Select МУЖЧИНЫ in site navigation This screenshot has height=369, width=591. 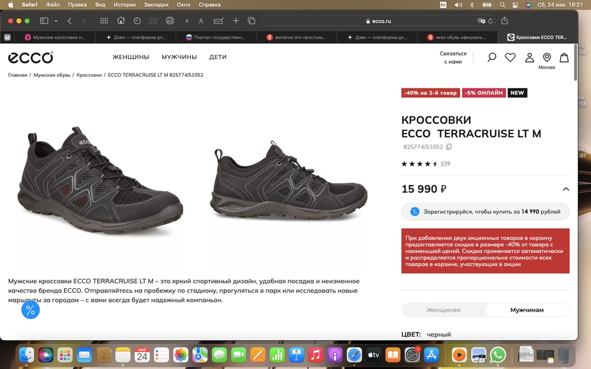pos(180,57)
